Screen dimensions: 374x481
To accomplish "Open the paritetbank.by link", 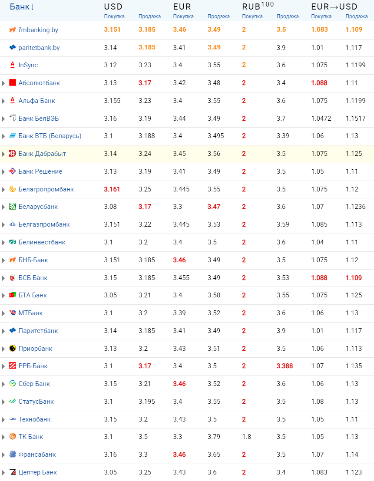I will click(39, 48).
